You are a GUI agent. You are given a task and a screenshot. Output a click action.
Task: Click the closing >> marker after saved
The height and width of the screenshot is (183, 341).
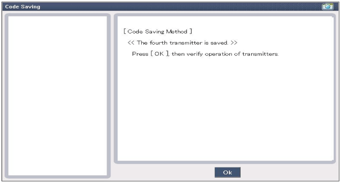click(234, 43)
